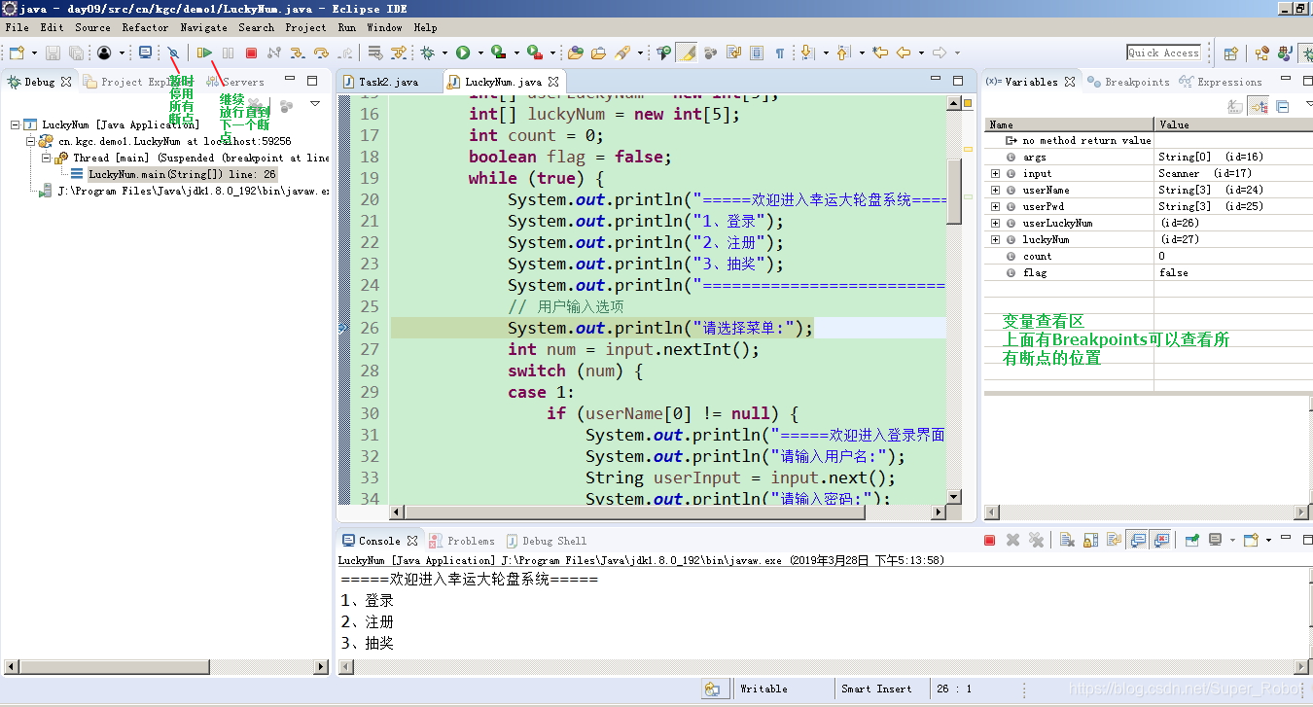Expand the userPwd variable
This screenshot has width=1313, height=707.
pos(995,206)
